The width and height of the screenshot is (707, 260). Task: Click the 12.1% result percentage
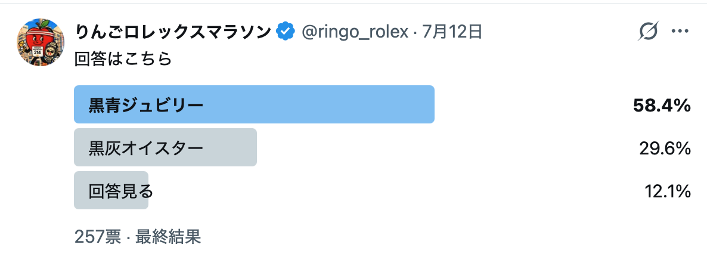(668, 191)
